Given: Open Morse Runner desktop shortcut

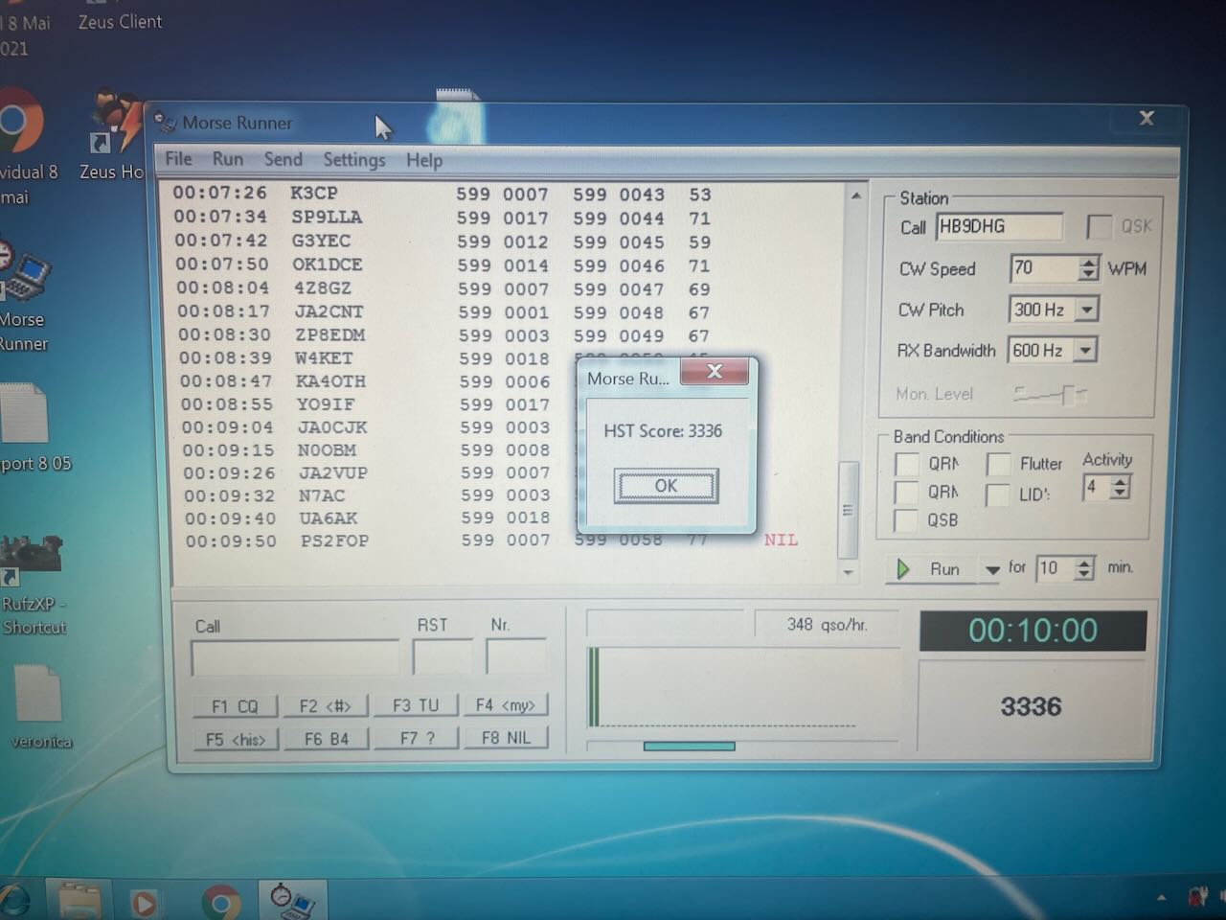Looking at the screenshot, I should [23, 296].
